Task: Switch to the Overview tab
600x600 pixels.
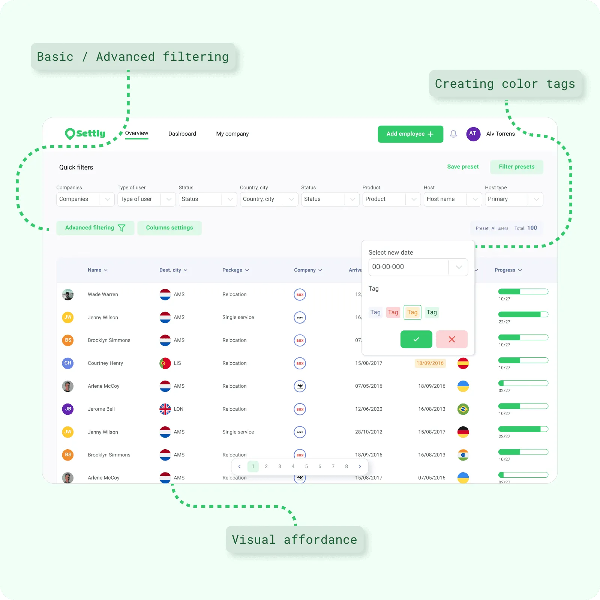Action: pos(136,133)
